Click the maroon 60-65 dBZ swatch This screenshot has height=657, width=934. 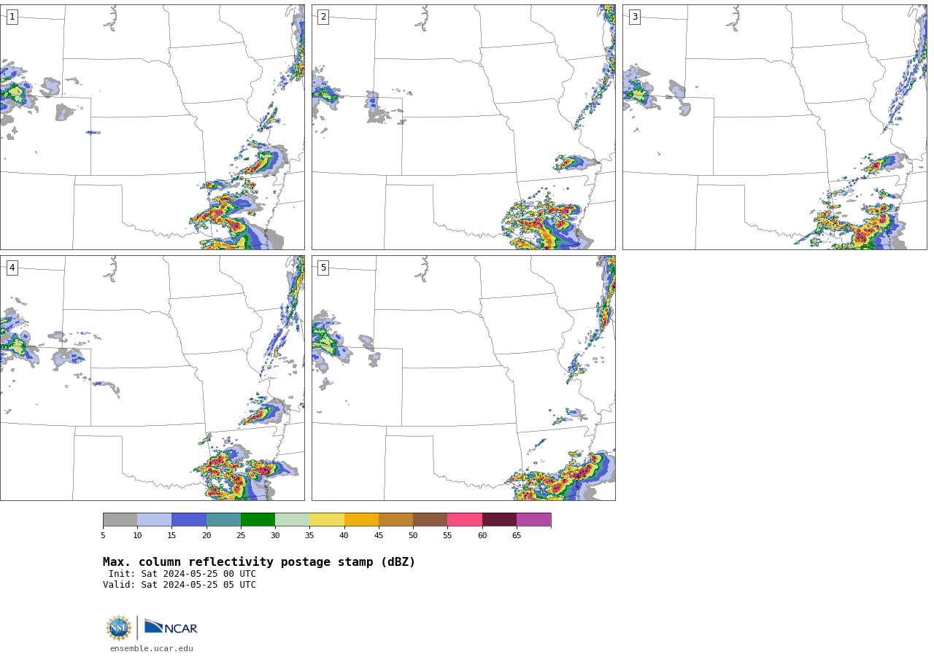point(499,519)
